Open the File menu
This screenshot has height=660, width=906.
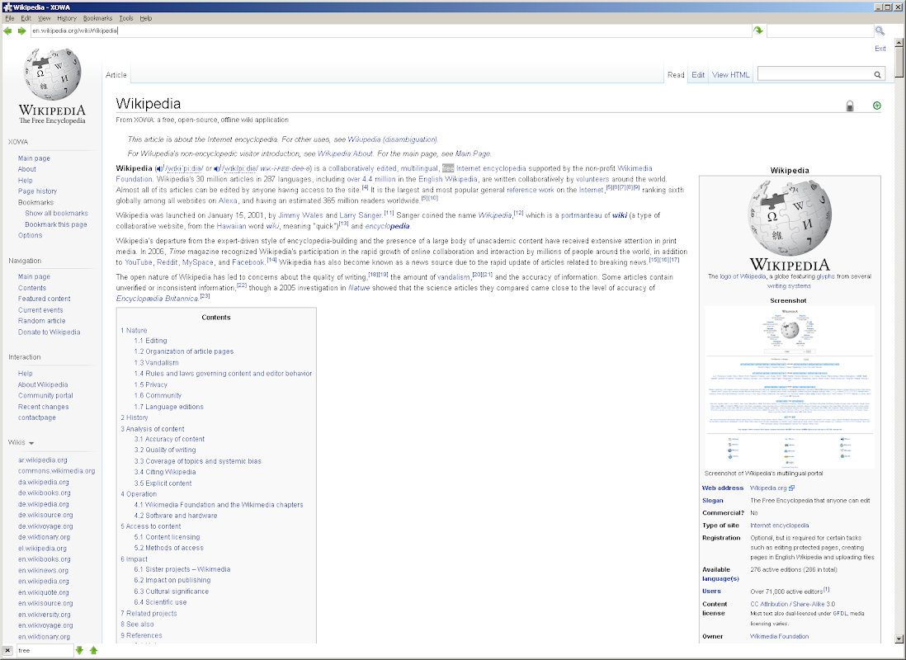(10, 18)
